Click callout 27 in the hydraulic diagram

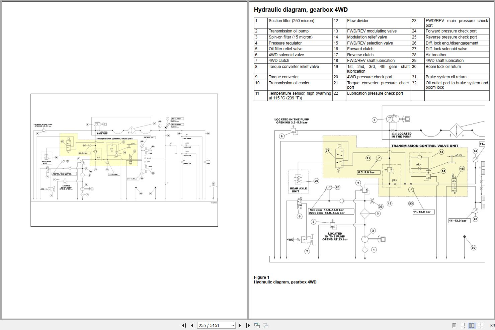click(x=327, y=151)
